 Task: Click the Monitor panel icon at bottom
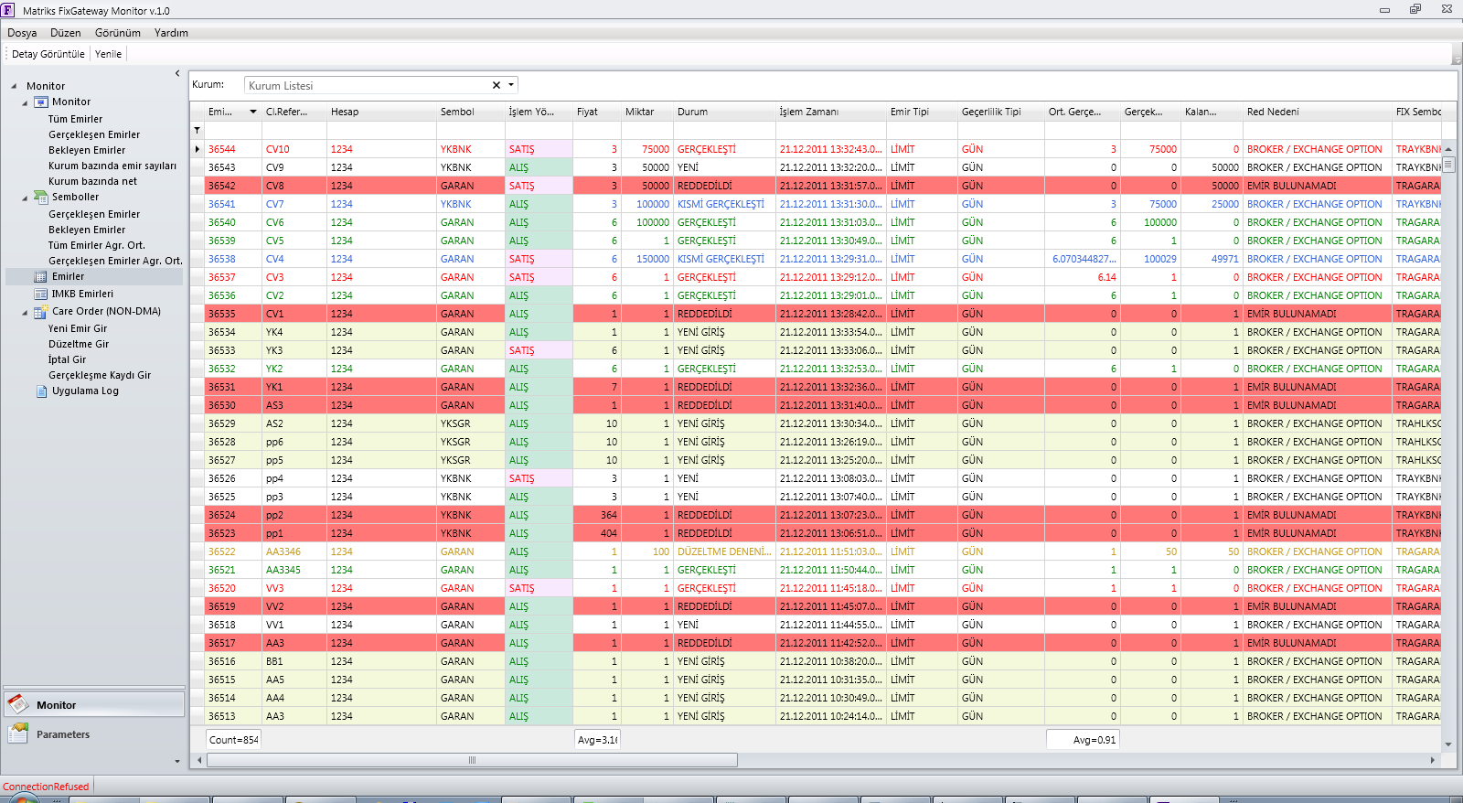coord(18,704)
